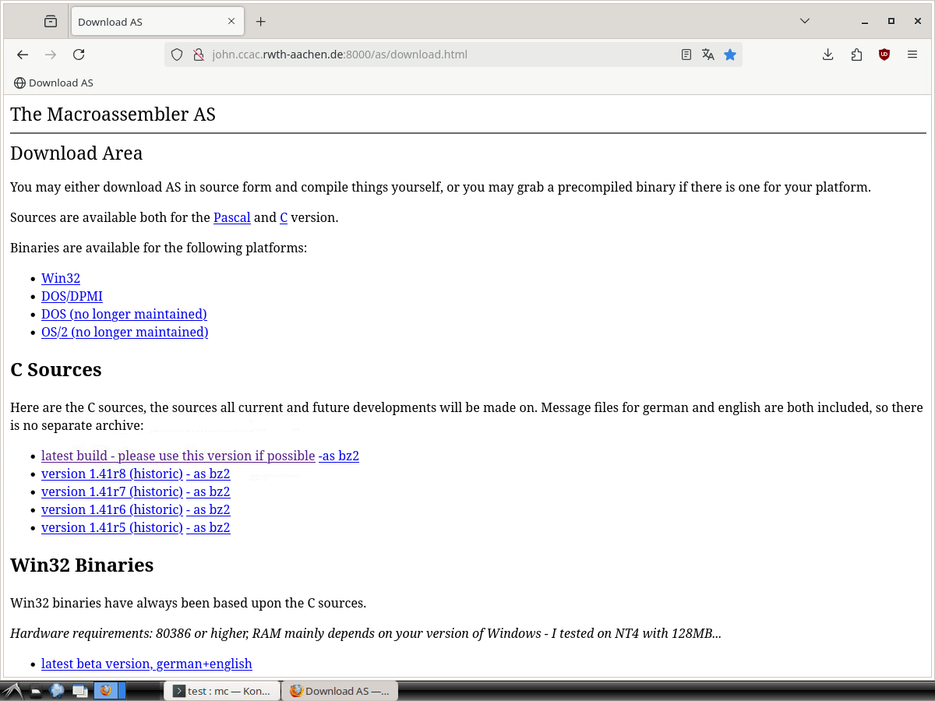This screenshot has height=701, width=935.
Task: Follow the C sources link
Action: tap(284, 217)
